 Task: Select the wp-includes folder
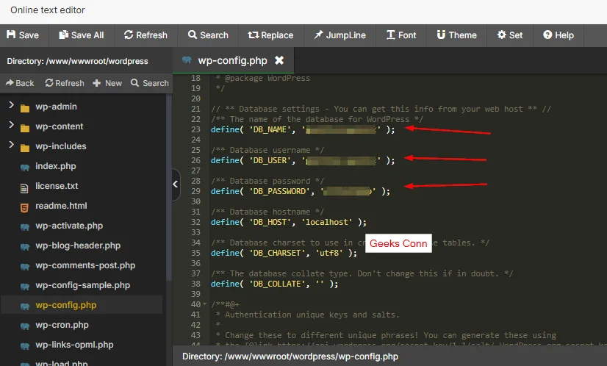(x=61, y=146)
